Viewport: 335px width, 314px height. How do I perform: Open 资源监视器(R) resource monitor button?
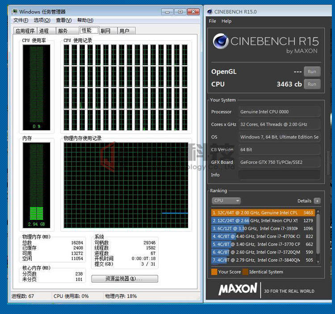(125, 279)
